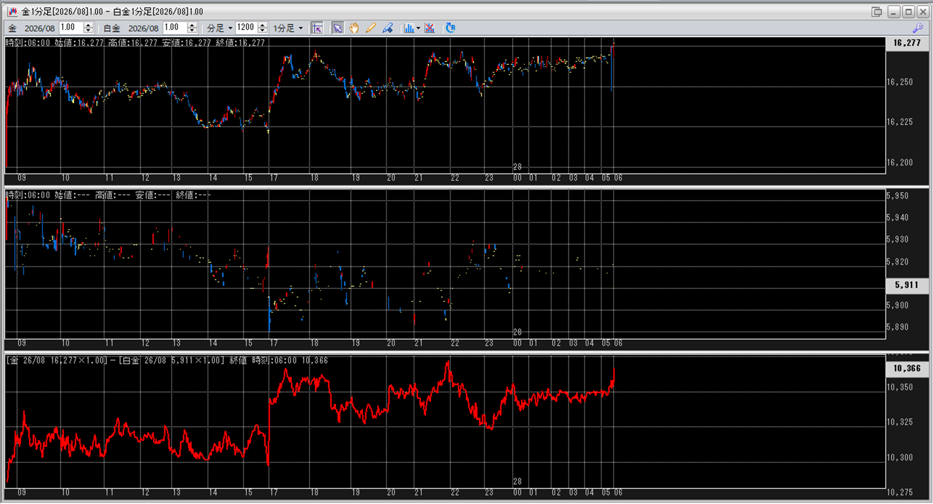
Task: Increase bar count 1200 with up stepper
Action: click(262, 25)
